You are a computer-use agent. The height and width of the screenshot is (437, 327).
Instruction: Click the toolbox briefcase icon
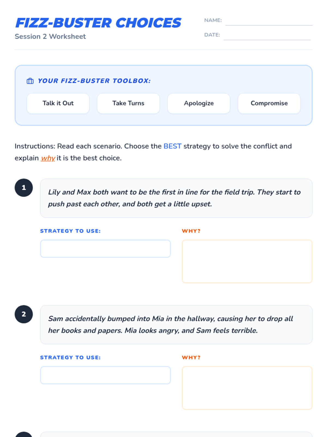[30, 81]
